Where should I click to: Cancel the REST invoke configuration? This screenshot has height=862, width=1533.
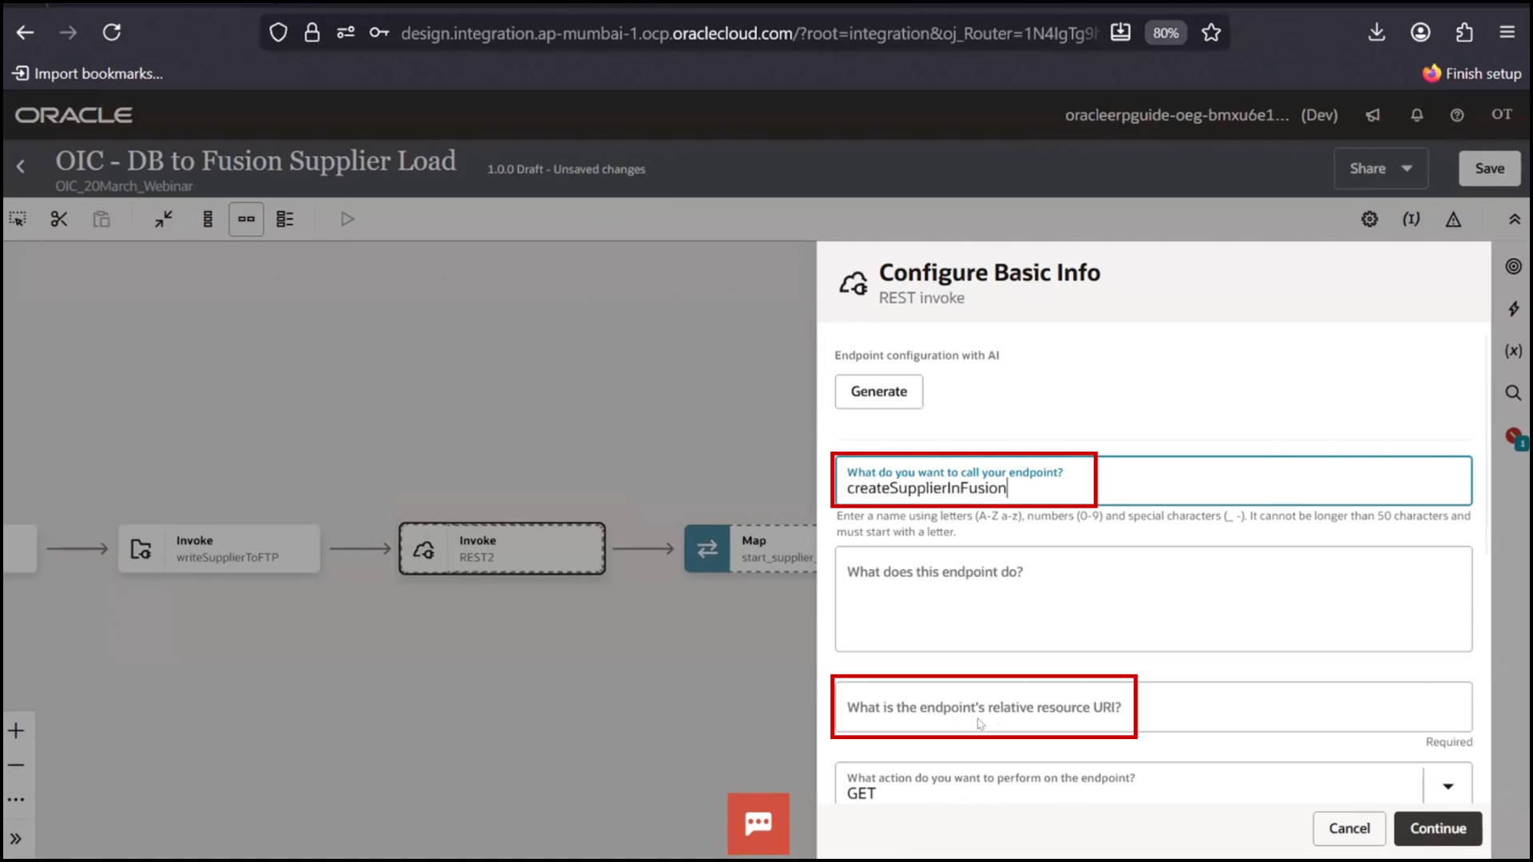click(1349, 828)
